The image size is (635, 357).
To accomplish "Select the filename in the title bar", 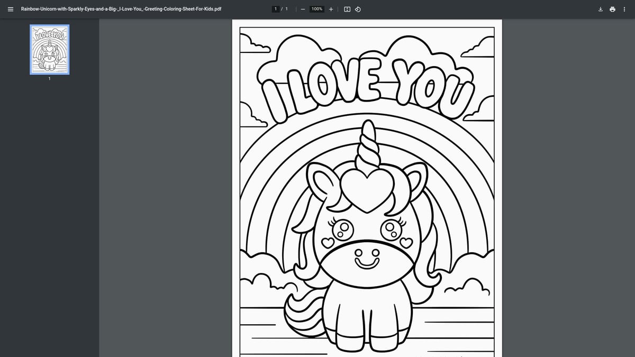I will (x=119, y=8).
